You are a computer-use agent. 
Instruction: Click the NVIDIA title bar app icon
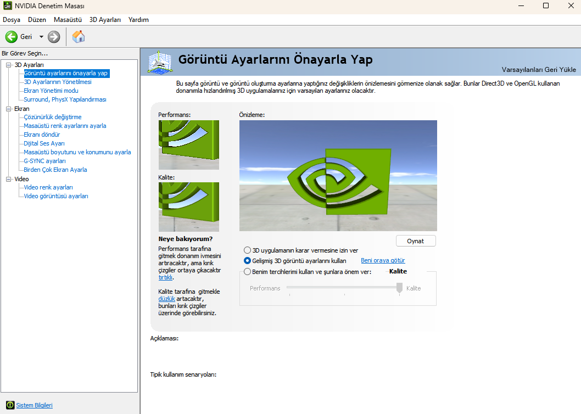(x=7, y=6)
